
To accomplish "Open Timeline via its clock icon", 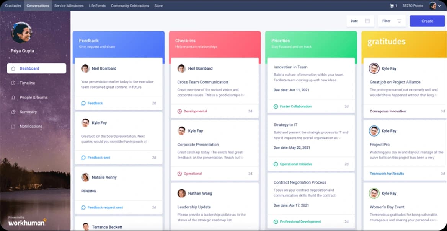I will tap(13, 83).
